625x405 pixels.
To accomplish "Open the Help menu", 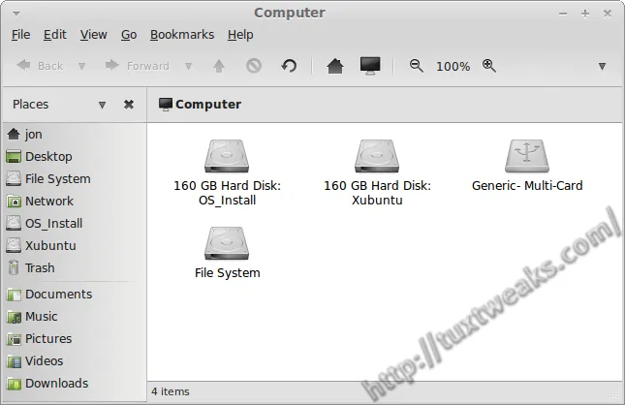I will point(240,35).
